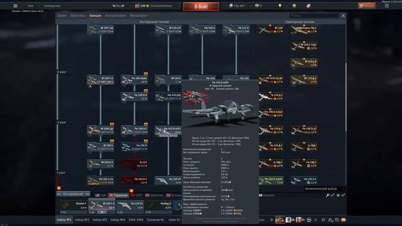Switch to the Вертолёты tab
This screenshot has width=402, height=226.
[x=78, y=16]
